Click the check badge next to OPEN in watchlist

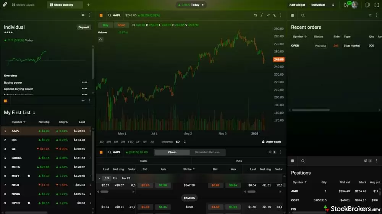[29, 203]
